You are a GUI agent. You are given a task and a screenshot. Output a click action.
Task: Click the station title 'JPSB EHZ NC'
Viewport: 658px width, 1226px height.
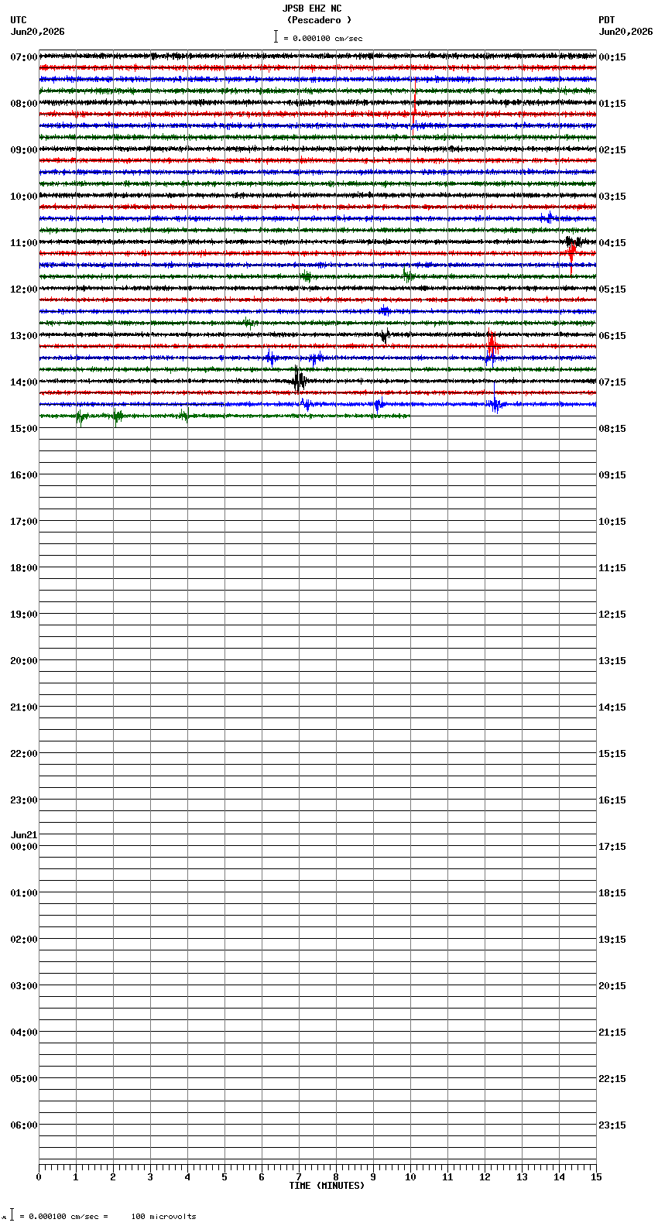click(x=312, y=9)
